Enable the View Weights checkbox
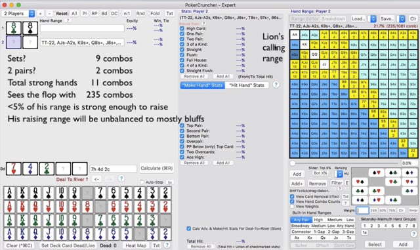Image resolution: width=420 pixels, height=250 pixels. [x=292, y=206]
